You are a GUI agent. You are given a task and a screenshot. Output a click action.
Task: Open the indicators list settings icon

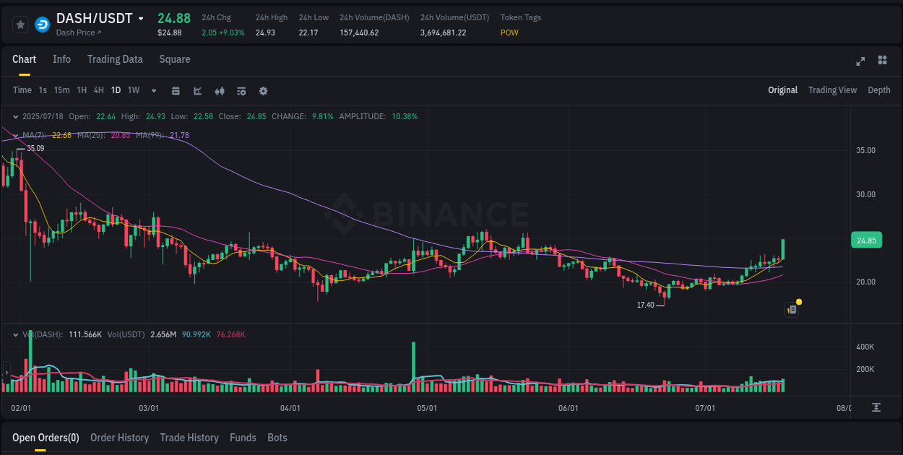click(x=241, y=91)
